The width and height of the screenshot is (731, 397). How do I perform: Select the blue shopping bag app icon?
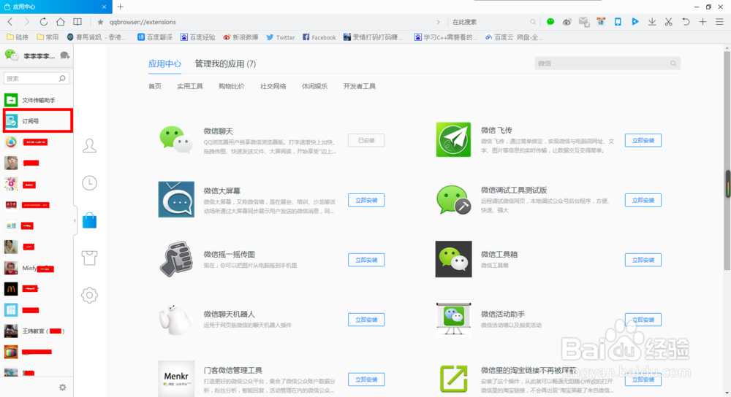(x=89, y=220)
